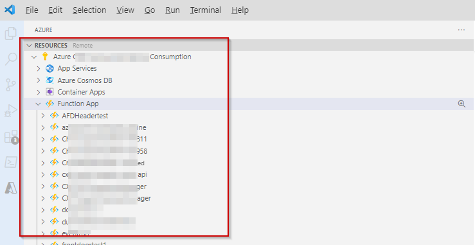Click the Remote label next to RESOURCES
Screen dimensions: 475x245
pos(83,46)
